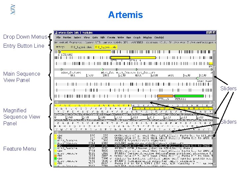240x180 pixels.
Task: Click the black-highlighted CDS row in feature list
Action: tap(135, 146)
